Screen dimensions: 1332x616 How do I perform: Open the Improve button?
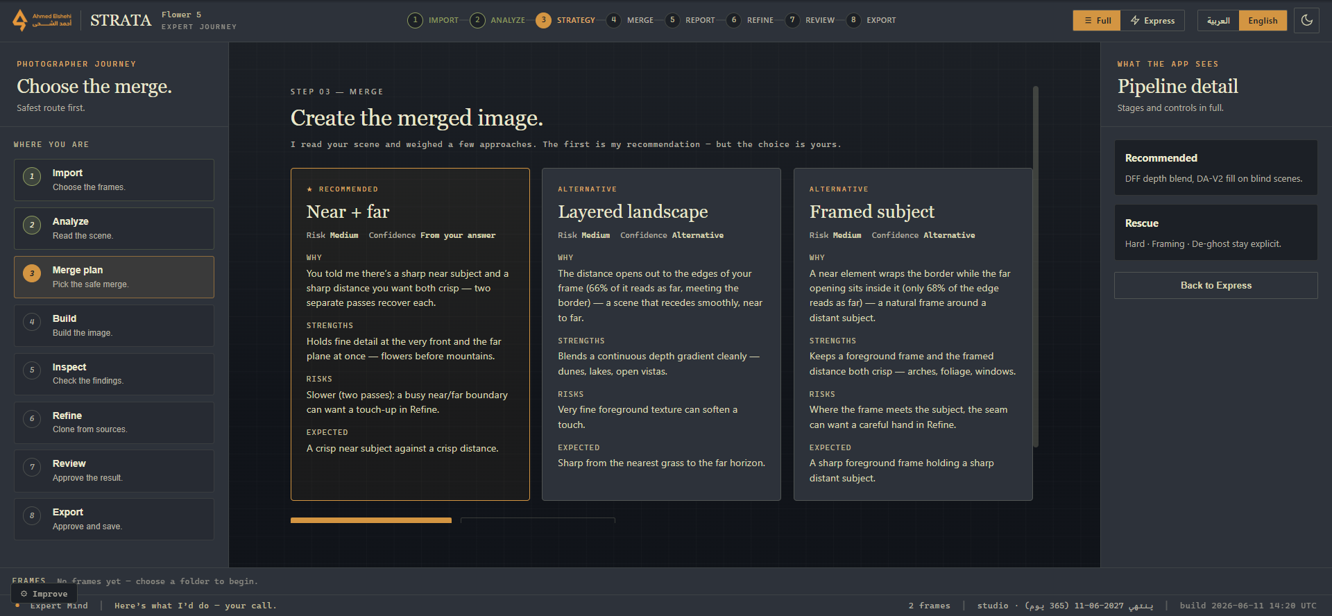(x=44, y=594)
